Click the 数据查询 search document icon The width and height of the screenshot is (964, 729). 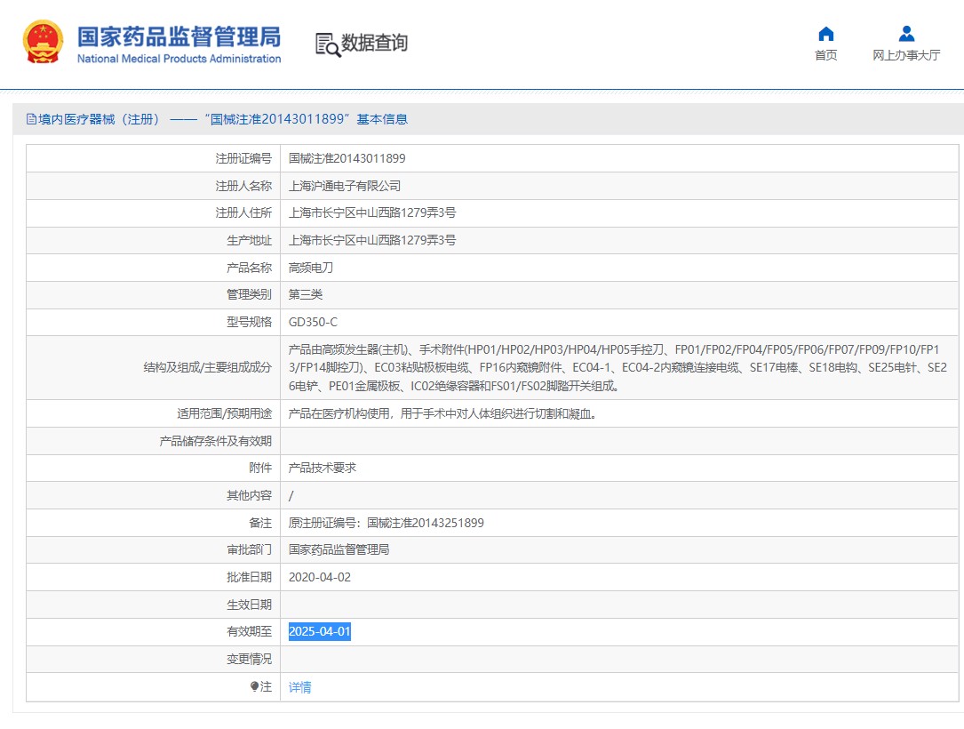328,45
